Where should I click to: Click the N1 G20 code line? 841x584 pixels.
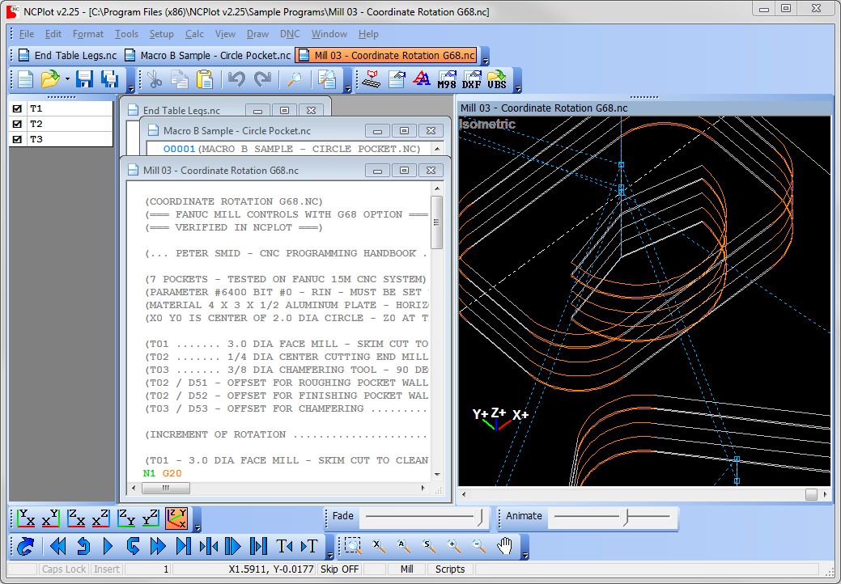pyautogui.click(x=163, y=473)
